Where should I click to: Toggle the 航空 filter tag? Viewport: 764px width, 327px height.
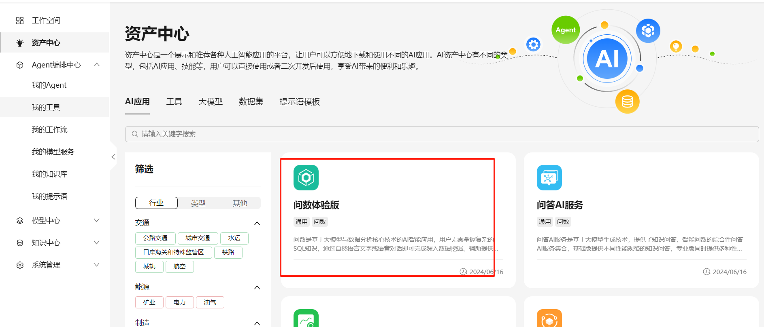tap(180, 267)
